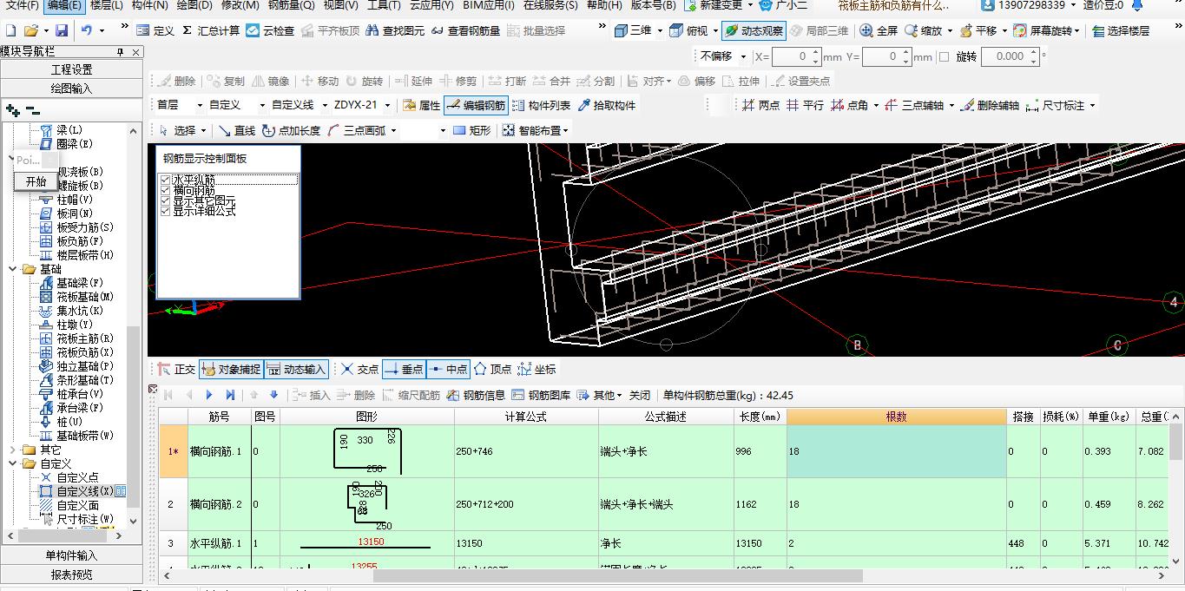1185x591 pixels.
Task: Run 汇总计算 summary calculation
Action: click(210, 30)
